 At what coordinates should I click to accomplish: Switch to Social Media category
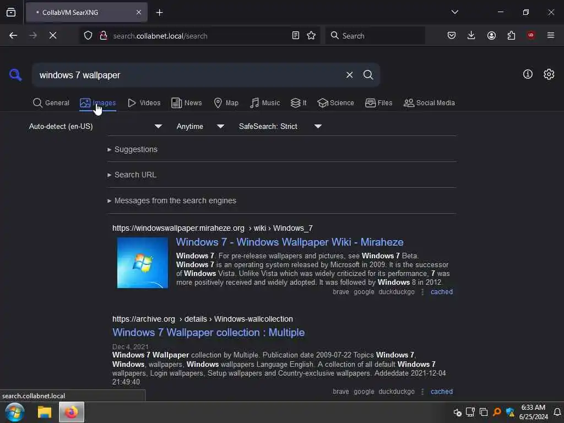pyautogui.click(x=429, y=103)
